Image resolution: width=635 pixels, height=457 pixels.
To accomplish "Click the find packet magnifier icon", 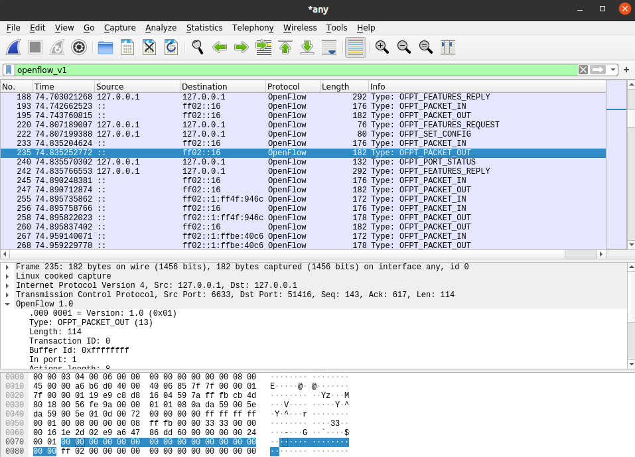I will click(197, 47).
